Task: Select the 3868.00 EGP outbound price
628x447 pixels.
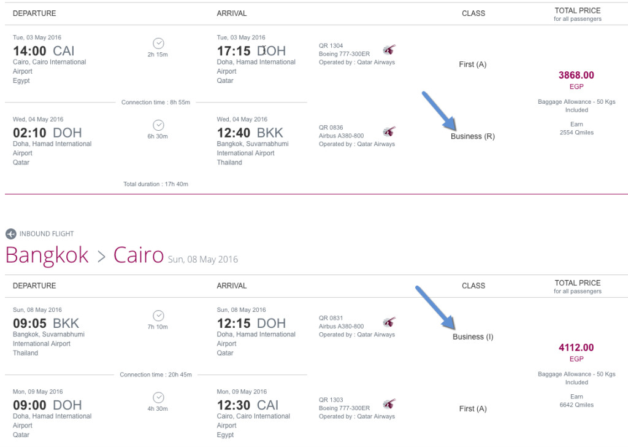Action: (x=576, y=80)
